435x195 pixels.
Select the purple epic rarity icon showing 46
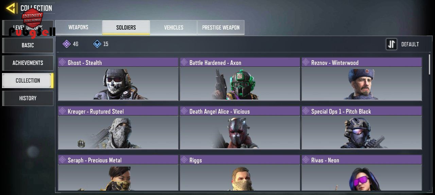click(x=67, y=44)
